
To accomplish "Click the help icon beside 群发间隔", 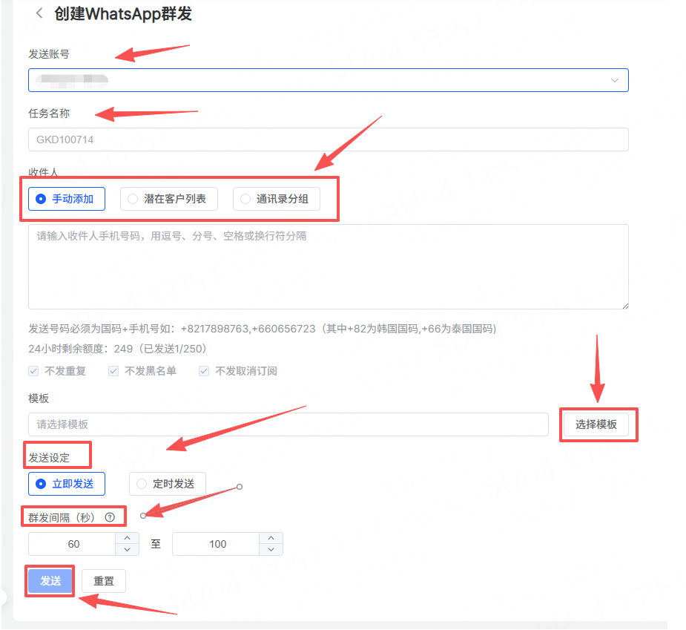I will pyautogui.click(x=110, y=517).
